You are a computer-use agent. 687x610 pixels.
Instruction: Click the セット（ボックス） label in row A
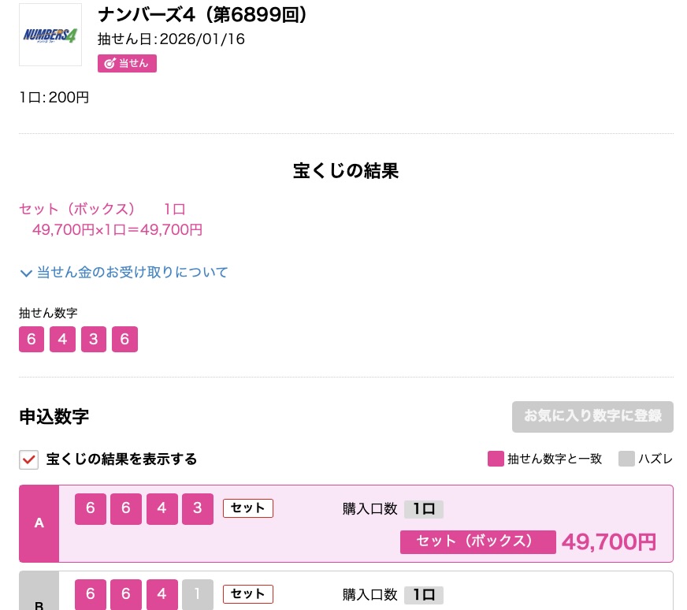point(474,541)
